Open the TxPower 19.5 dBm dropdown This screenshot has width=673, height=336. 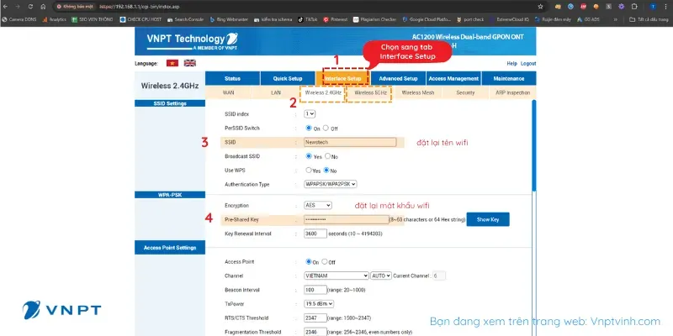point(319,304)
